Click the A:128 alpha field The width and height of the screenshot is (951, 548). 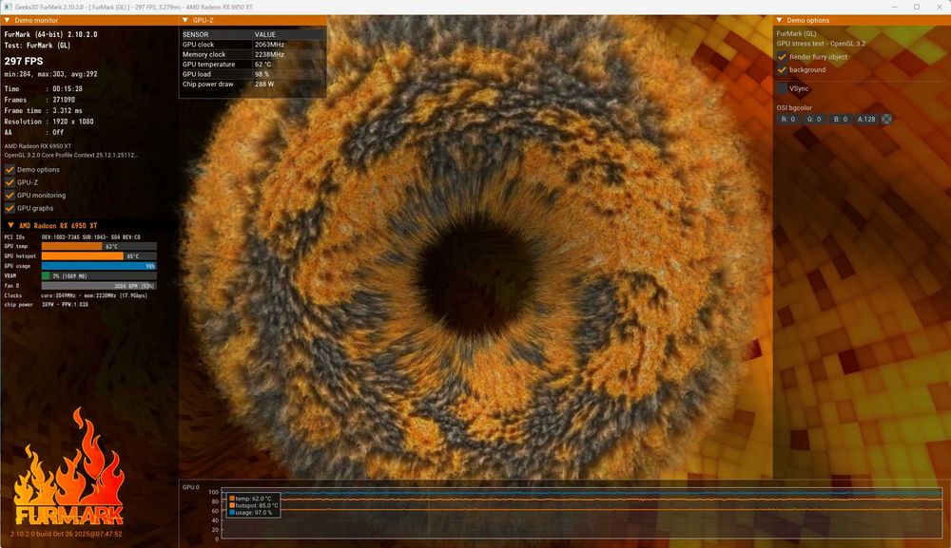click(866, 120)
